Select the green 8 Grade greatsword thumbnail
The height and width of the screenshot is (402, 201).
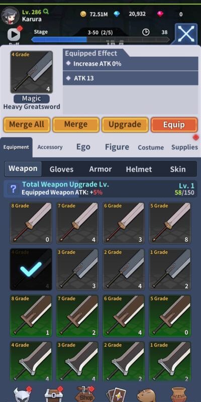coord(31,316)
